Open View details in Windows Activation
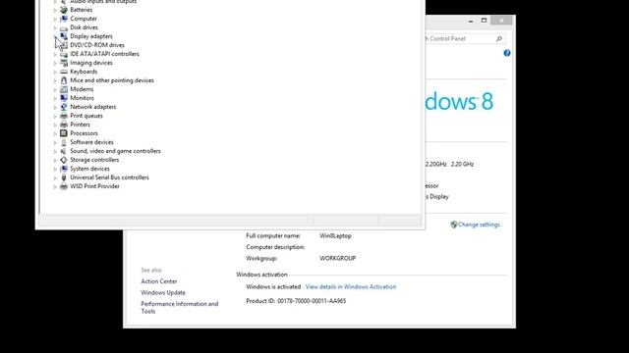 coord(351,286)
